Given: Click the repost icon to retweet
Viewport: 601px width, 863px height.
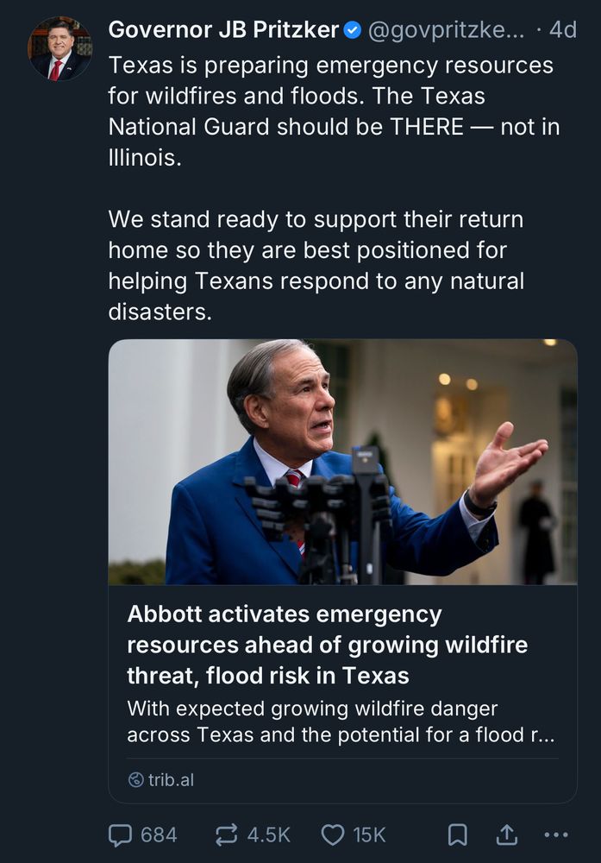Looking at the screenshot, I should [x=226, y=835].
